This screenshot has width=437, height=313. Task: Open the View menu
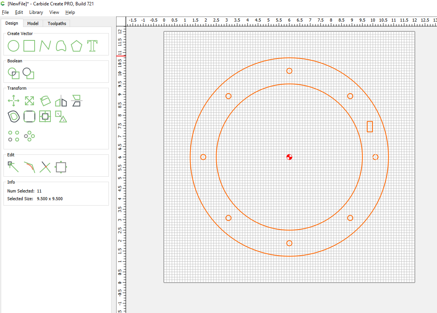click(54, 12)
